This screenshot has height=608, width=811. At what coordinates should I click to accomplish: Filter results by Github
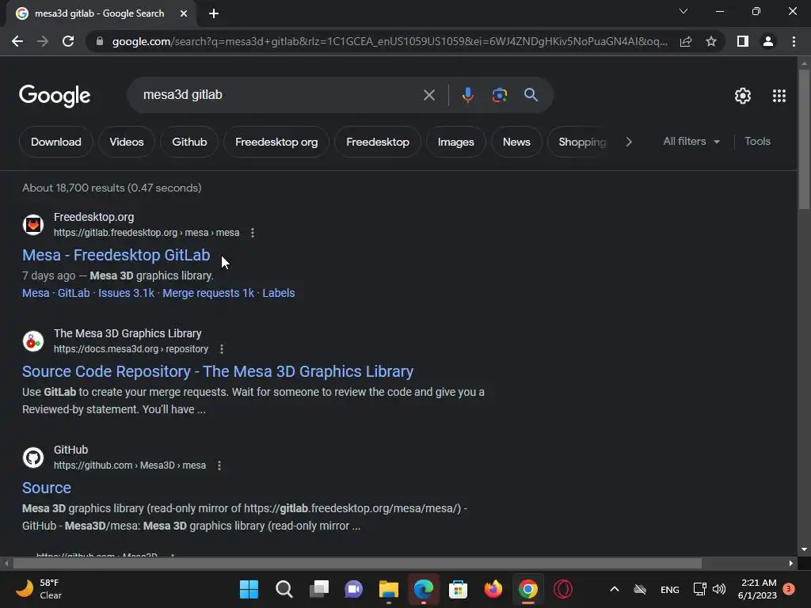pos(189,142)
